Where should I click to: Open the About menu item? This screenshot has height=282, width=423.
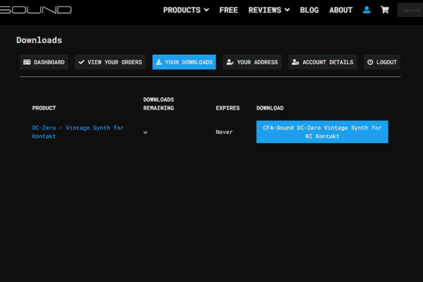341,10
